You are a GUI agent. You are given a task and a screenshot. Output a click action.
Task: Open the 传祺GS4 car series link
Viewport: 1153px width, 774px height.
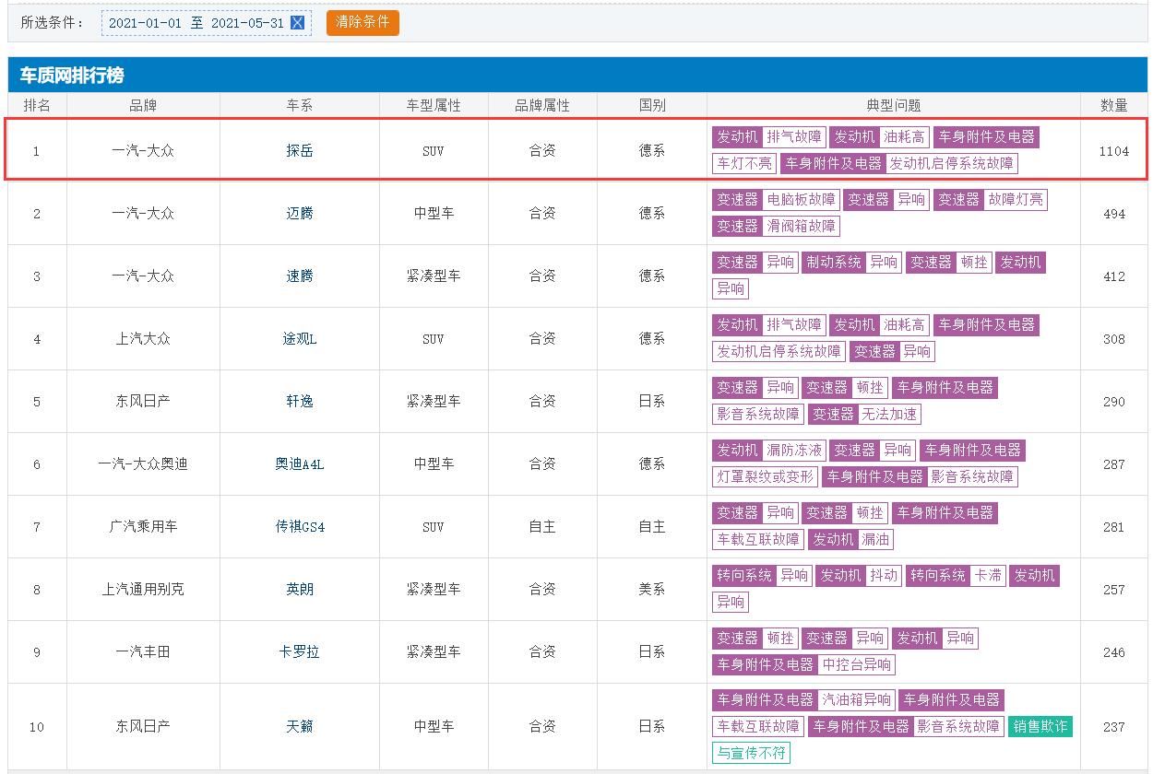point(300,527)
